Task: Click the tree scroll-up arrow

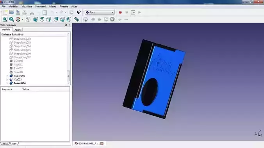Action: point(68,34)
